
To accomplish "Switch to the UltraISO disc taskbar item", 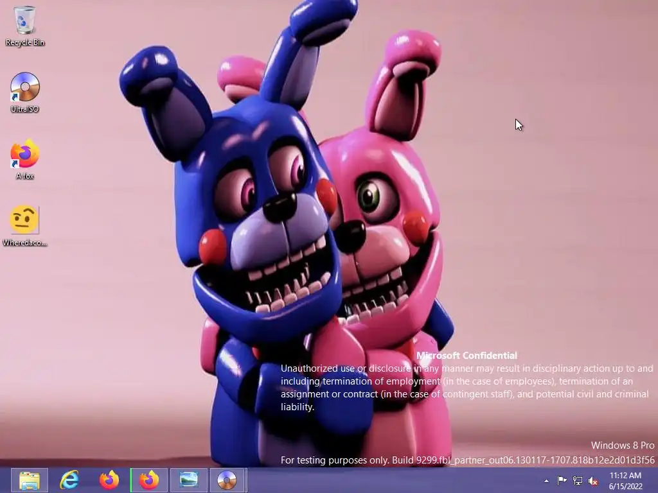I will (227, 480).
